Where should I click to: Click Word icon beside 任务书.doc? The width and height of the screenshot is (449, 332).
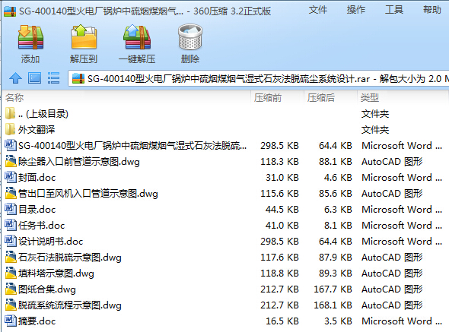[x=11, y=225]
